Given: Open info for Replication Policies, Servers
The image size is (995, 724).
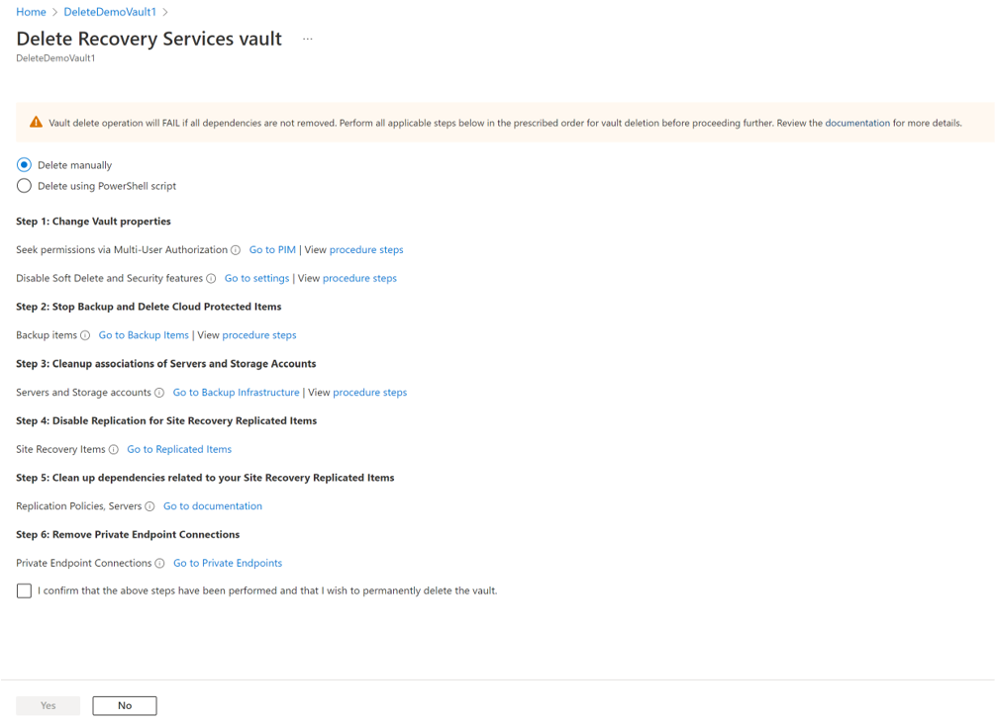Looking at the screenshot, I should pos(150,505).
